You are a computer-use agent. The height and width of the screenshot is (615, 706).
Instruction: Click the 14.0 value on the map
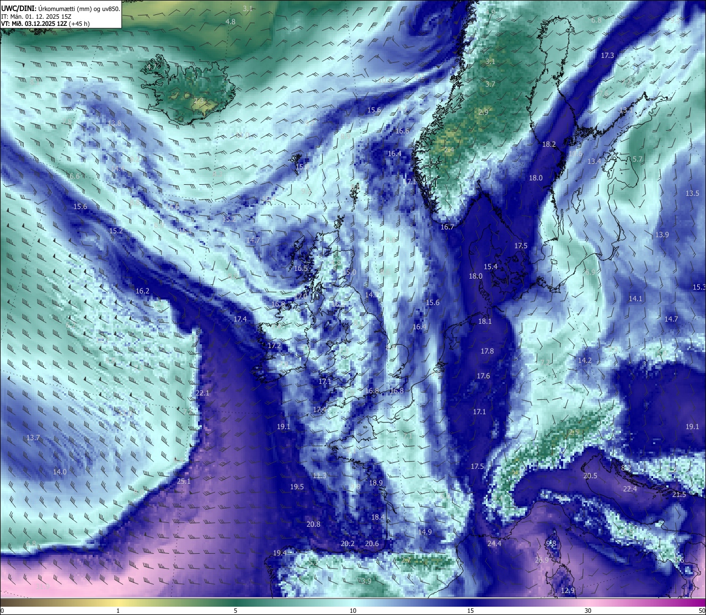[60, 472]
